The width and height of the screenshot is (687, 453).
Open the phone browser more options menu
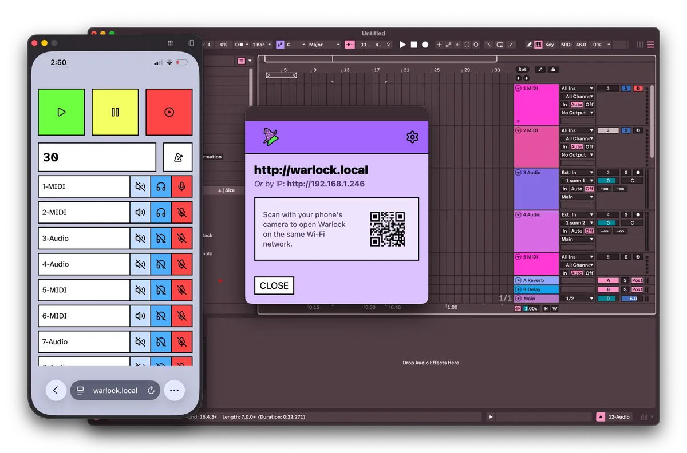tap(175, 391)
